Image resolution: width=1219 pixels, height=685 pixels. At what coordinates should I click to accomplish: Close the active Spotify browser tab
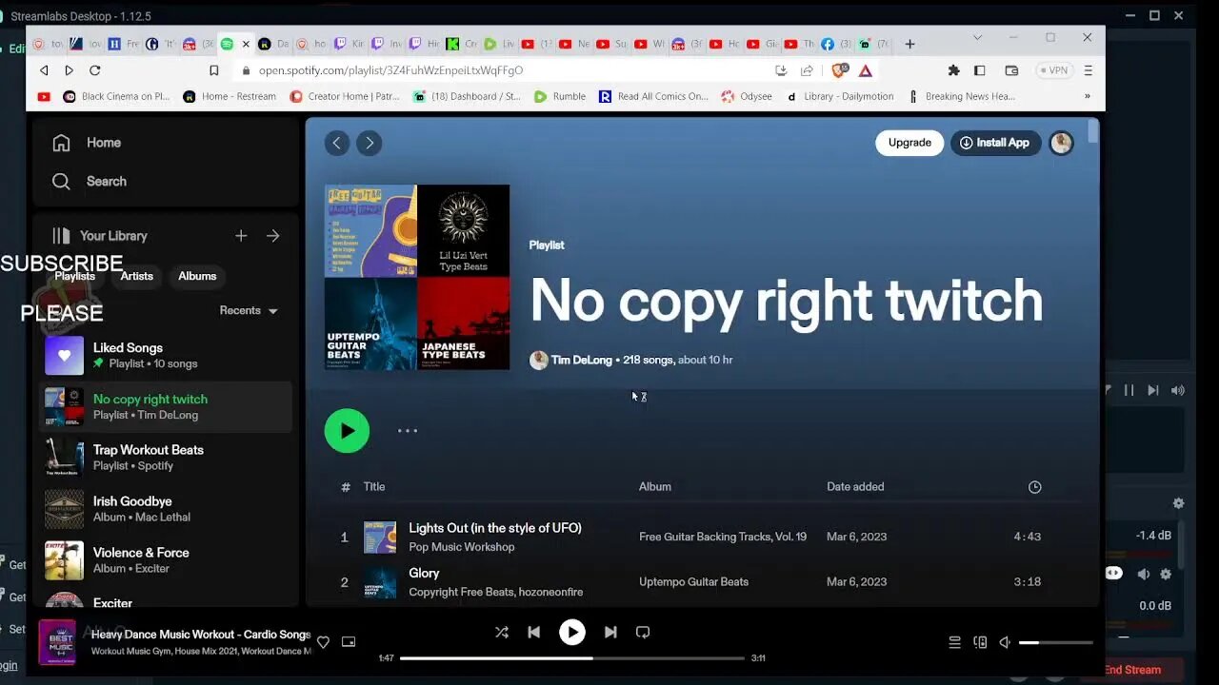click(246, 44)
